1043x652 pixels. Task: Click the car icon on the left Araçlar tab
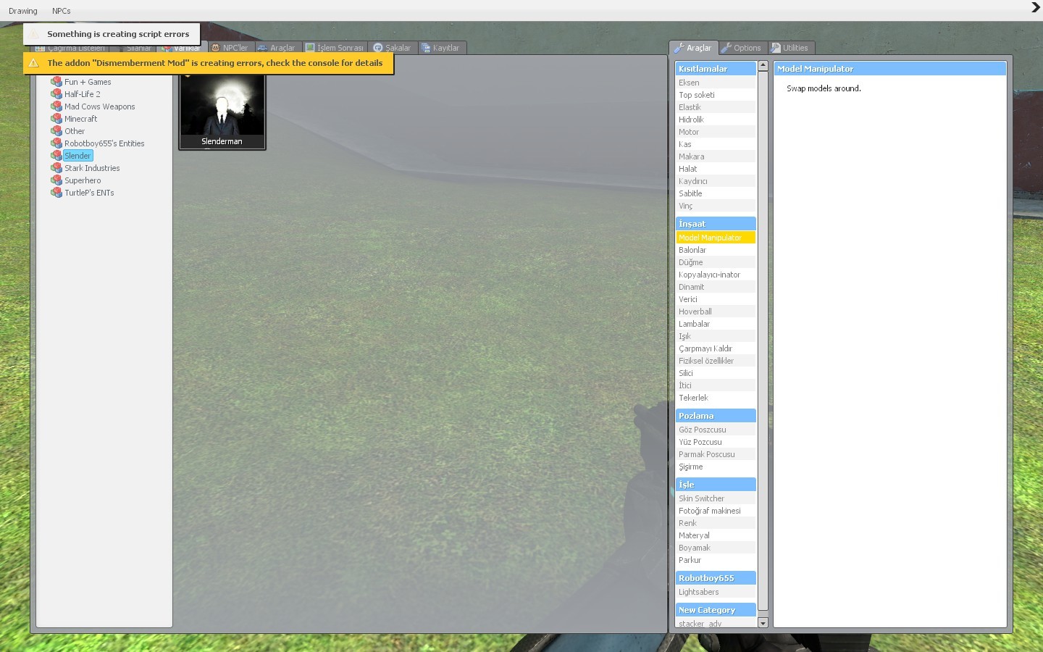(x=262, y=48)
